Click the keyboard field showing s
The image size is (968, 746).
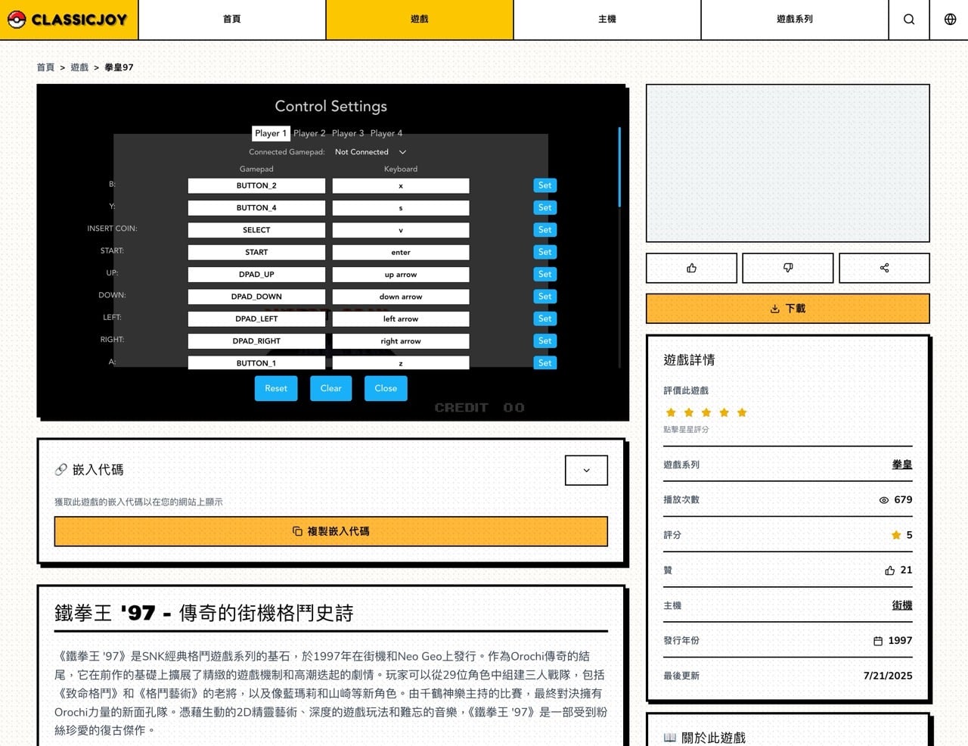click(x=401, y=207)
